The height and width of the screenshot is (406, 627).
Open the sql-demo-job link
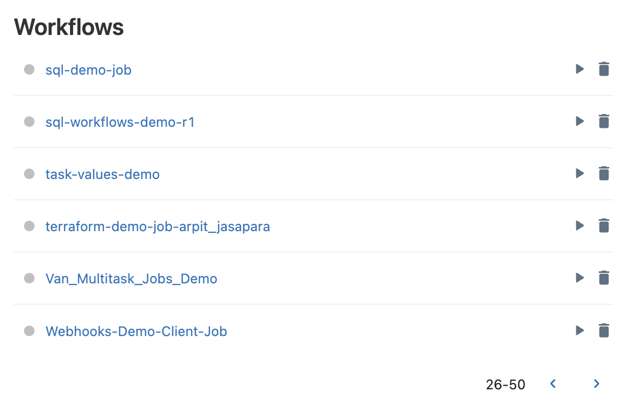tap(88, 70)
